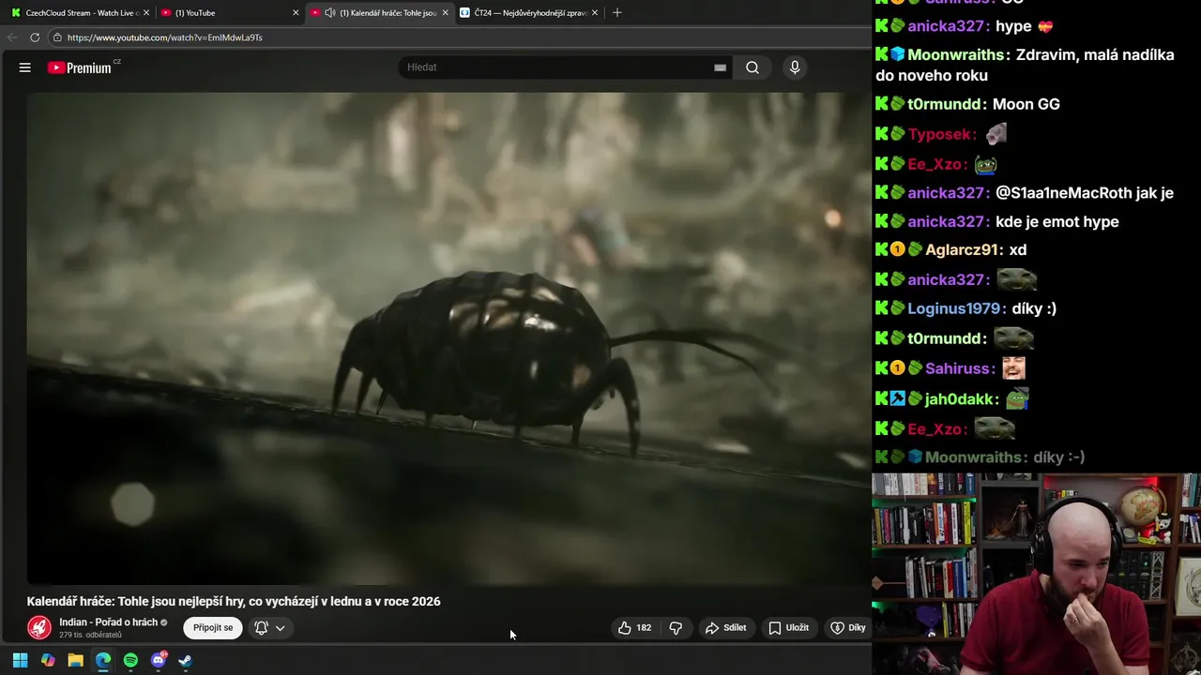Go back with the browser arrow
Screen dimensions: 1201x675
point(12,37)
